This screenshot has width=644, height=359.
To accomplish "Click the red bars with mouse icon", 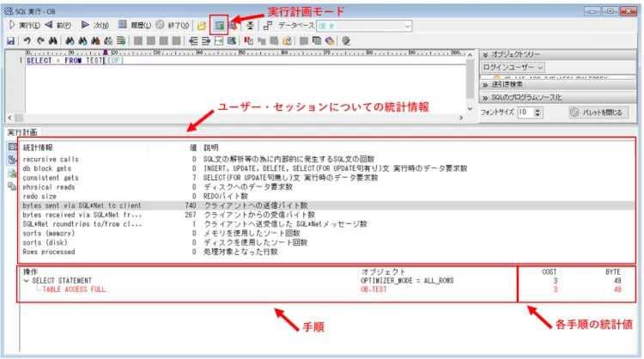I will point(248,40).
